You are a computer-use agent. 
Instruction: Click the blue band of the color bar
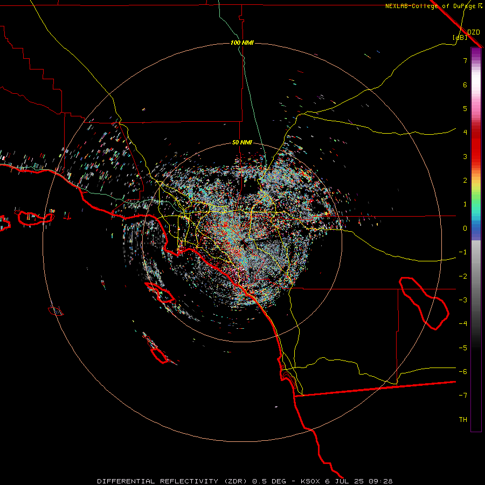tap(476, 231)
